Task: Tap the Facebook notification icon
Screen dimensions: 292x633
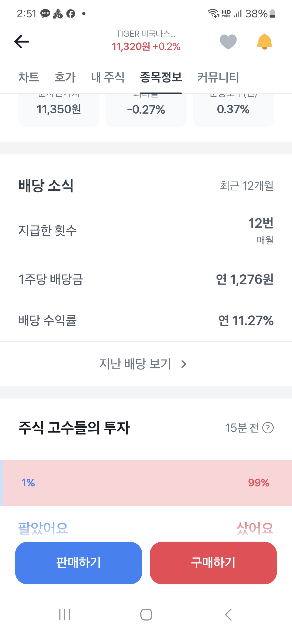Action: click(x=71, y=14)
